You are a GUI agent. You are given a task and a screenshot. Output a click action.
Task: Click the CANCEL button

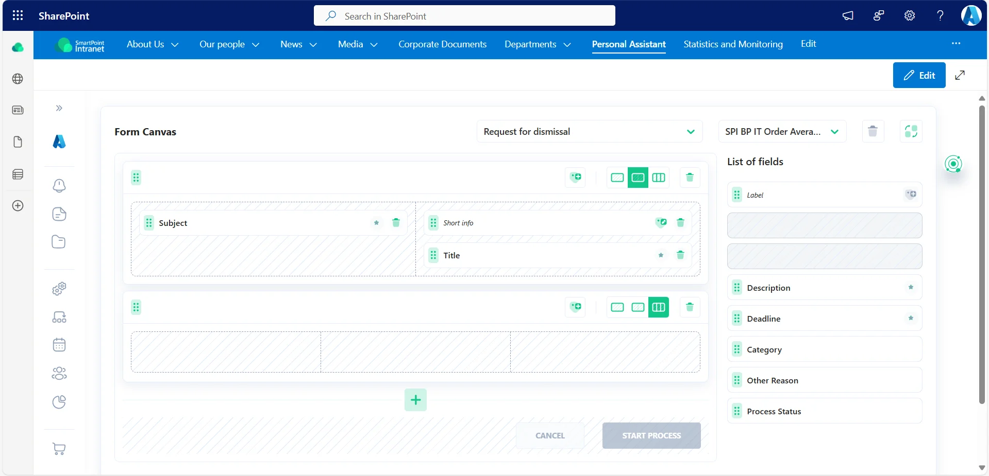[x=550, y=435]
